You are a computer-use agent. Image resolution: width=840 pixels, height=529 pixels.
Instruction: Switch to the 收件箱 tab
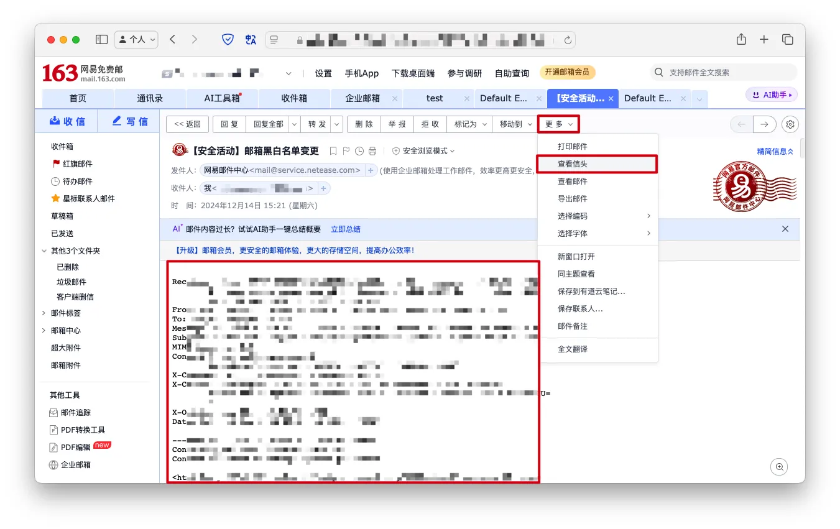(x=294, y=98)
